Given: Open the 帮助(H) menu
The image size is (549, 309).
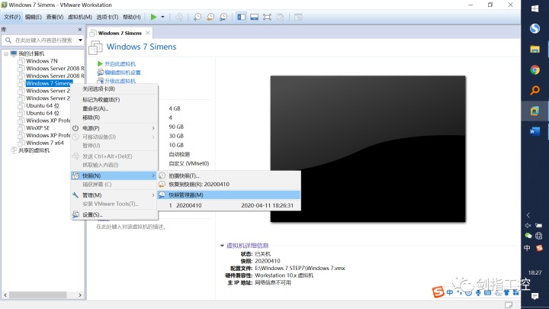Looking at the screenshot, I should (x=132, y=17).
